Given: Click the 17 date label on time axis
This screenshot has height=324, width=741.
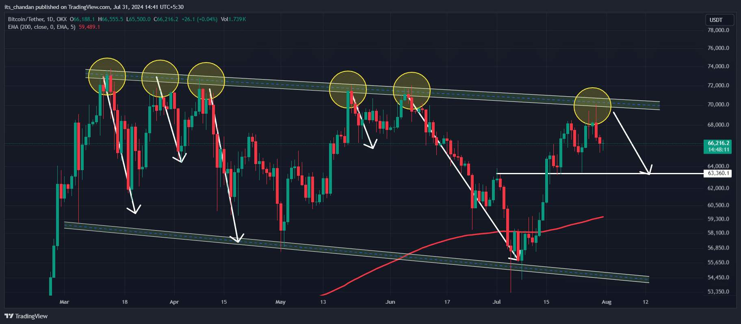Looking at the screenshot, I should click(x=447, y=302).
